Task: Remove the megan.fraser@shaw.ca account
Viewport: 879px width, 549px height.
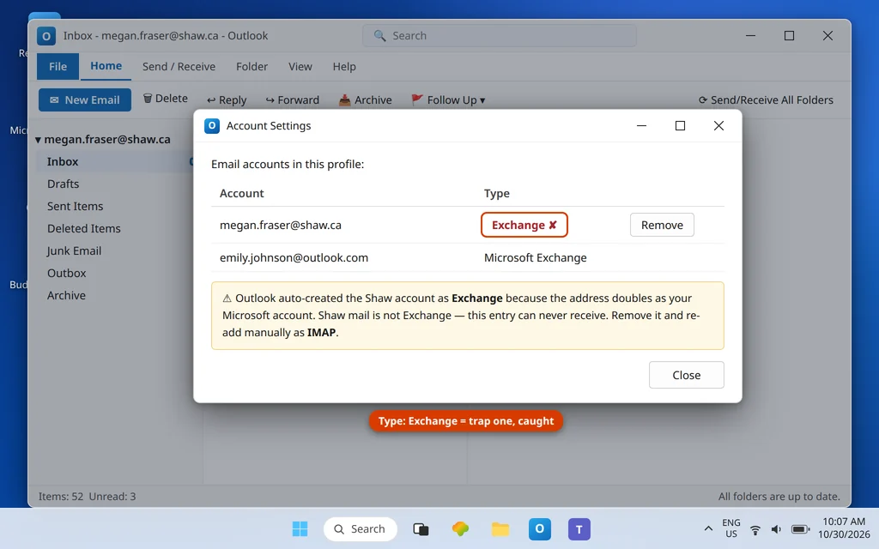Action: click(x=662, y=225)
